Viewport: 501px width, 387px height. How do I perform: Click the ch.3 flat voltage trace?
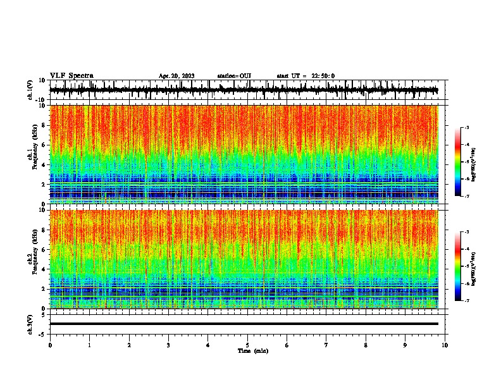pyautogui.click(x=244, y=324)
